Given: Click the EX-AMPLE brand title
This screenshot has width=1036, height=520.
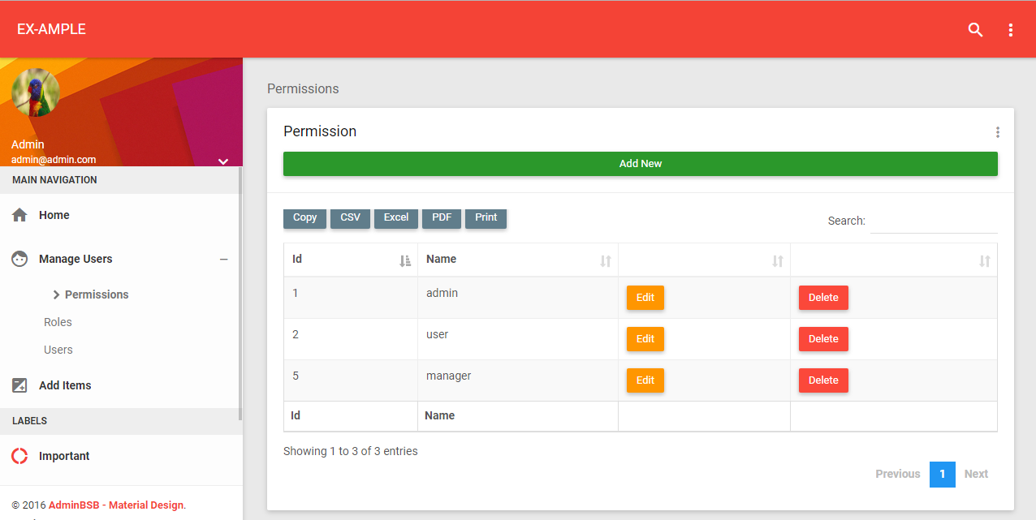Looking at the screenshot, I should tap(51, 29).
